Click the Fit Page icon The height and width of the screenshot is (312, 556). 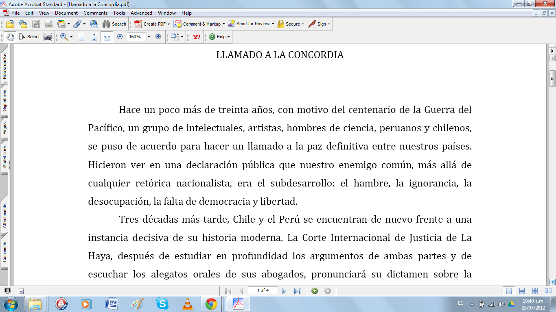94,37
